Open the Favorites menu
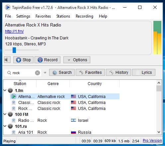The height and width of the screenshot is (146, 165). (x=43, y=16)
